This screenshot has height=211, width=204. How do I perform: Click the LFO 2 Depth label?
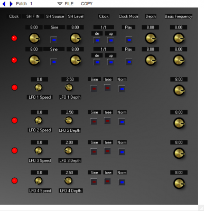click(x=70, y=130)
